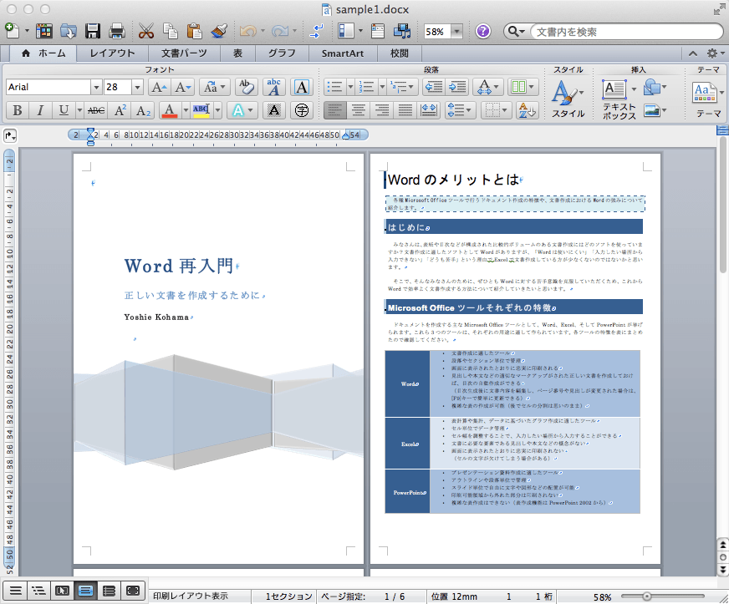
Task: Open the font name dropdown arrow
Action: pos(96,87)
